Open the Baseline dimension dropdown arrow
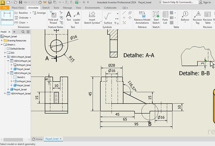The image size is (215, 146). (x=30, y=13)
